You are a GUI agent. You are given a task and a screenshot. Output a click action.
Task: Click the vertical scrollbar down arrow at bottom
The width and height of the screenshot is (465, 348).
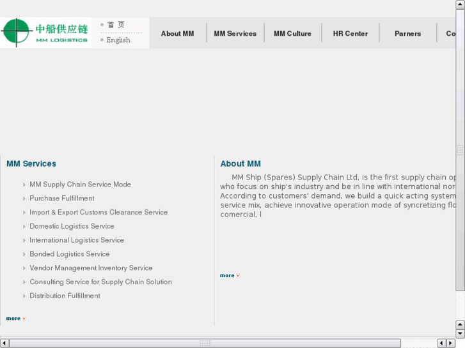[460, 333]
